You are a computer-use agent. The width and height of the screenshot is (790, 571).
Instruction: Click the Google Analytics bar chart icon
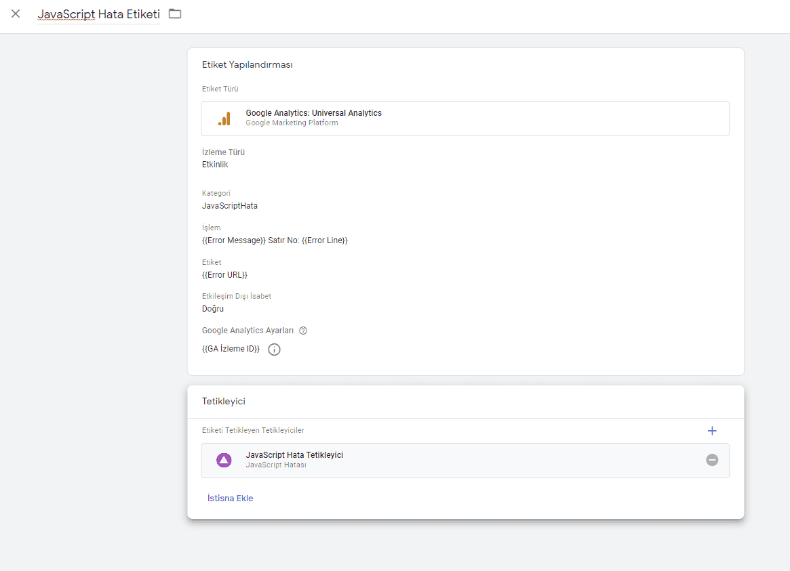pyautogui.click(x=224, y=119)
